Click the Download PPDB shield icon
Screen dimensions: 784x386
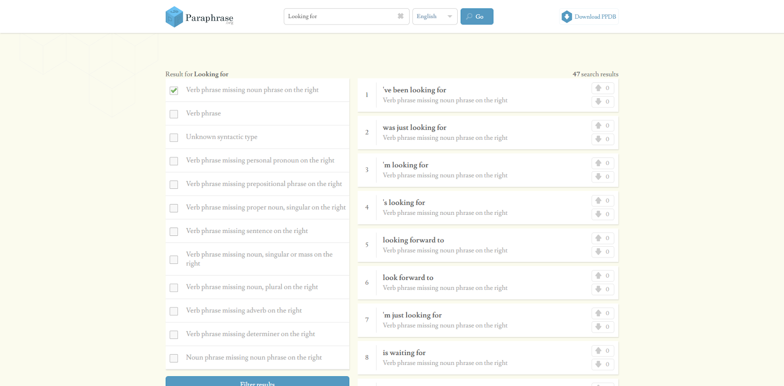click(x=566, y=17)
